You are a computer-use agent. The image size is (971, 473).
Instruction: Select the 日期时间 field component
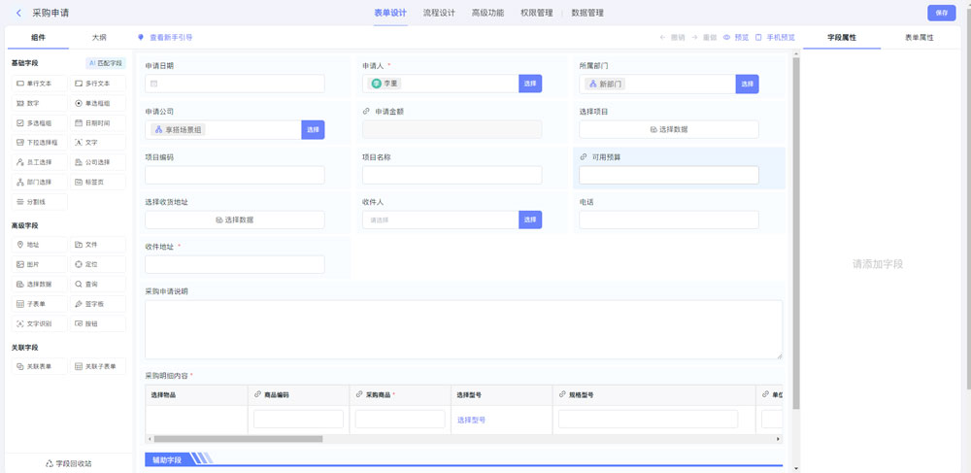(97, 123)
